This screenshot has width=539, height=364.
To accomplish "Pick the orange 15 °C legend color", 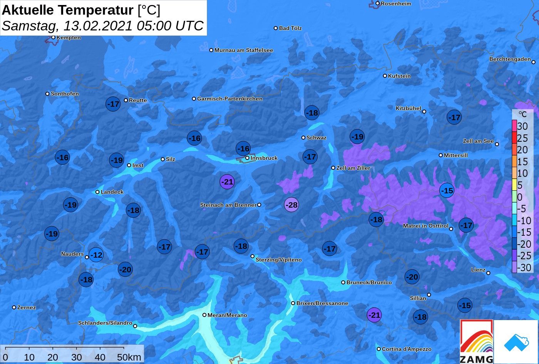I will coord(514,161).
